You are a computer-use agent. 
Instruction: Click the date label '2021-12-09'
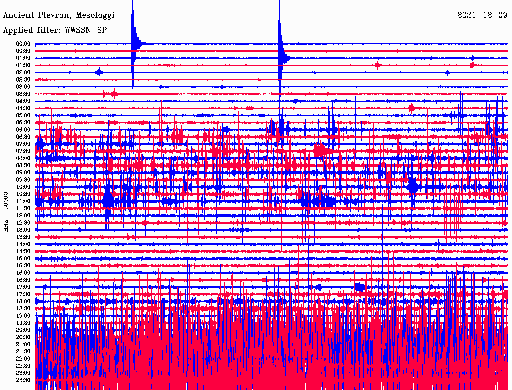coord(482,15)
